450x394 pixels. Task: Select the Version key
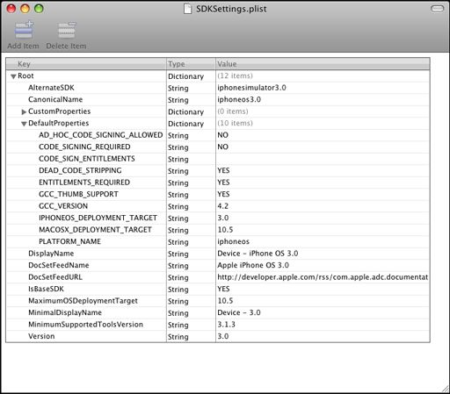41,336
